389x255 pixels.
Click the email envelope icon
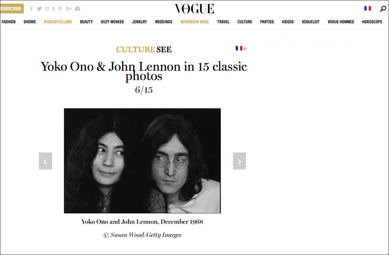[x=77, y=9]
